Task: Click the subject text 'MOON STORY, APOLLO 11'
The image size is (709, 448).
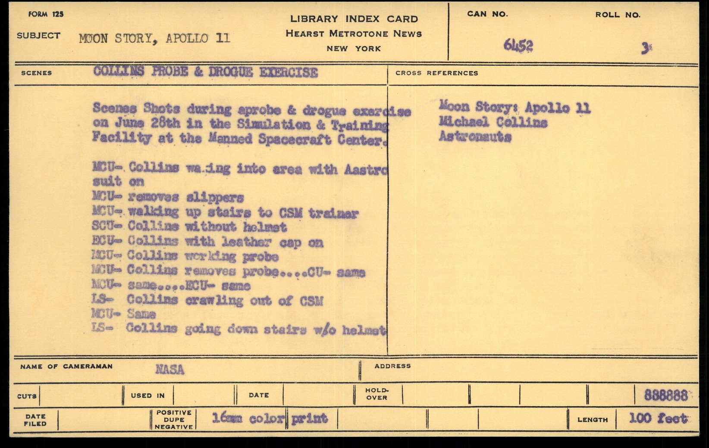Action: pos(154,38)
